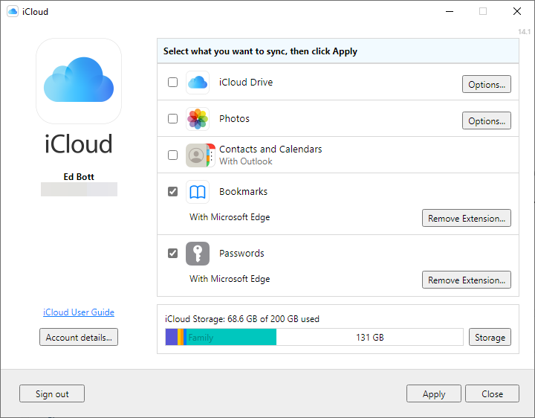
Task: Open the Storage management button
Action: click(490, 338)
